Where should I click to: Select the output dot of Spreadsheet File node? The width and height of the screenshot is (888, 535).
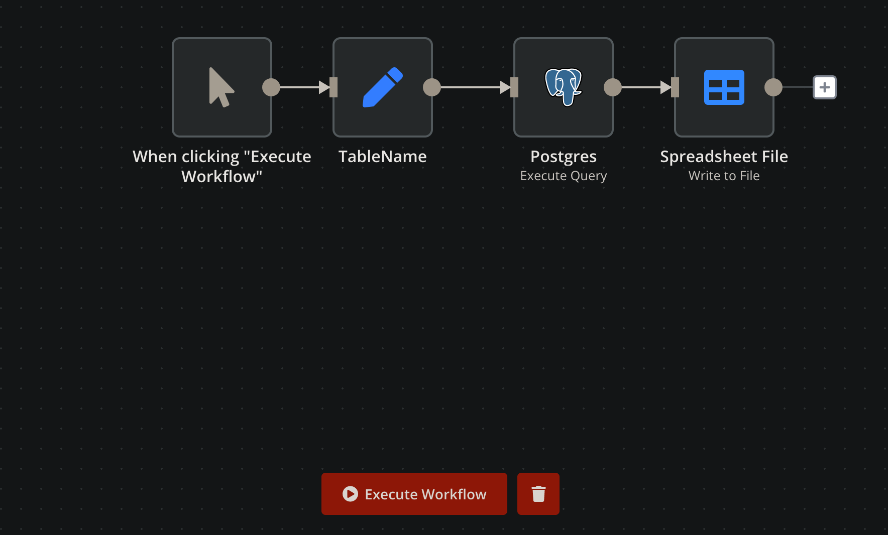[773, 87]
